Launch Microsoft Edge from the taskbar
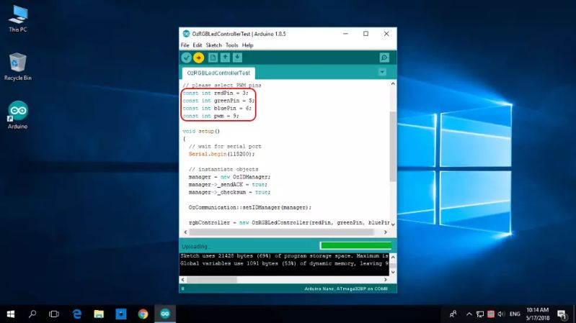Viewport: 576px width, 323px height. (76, 314)
